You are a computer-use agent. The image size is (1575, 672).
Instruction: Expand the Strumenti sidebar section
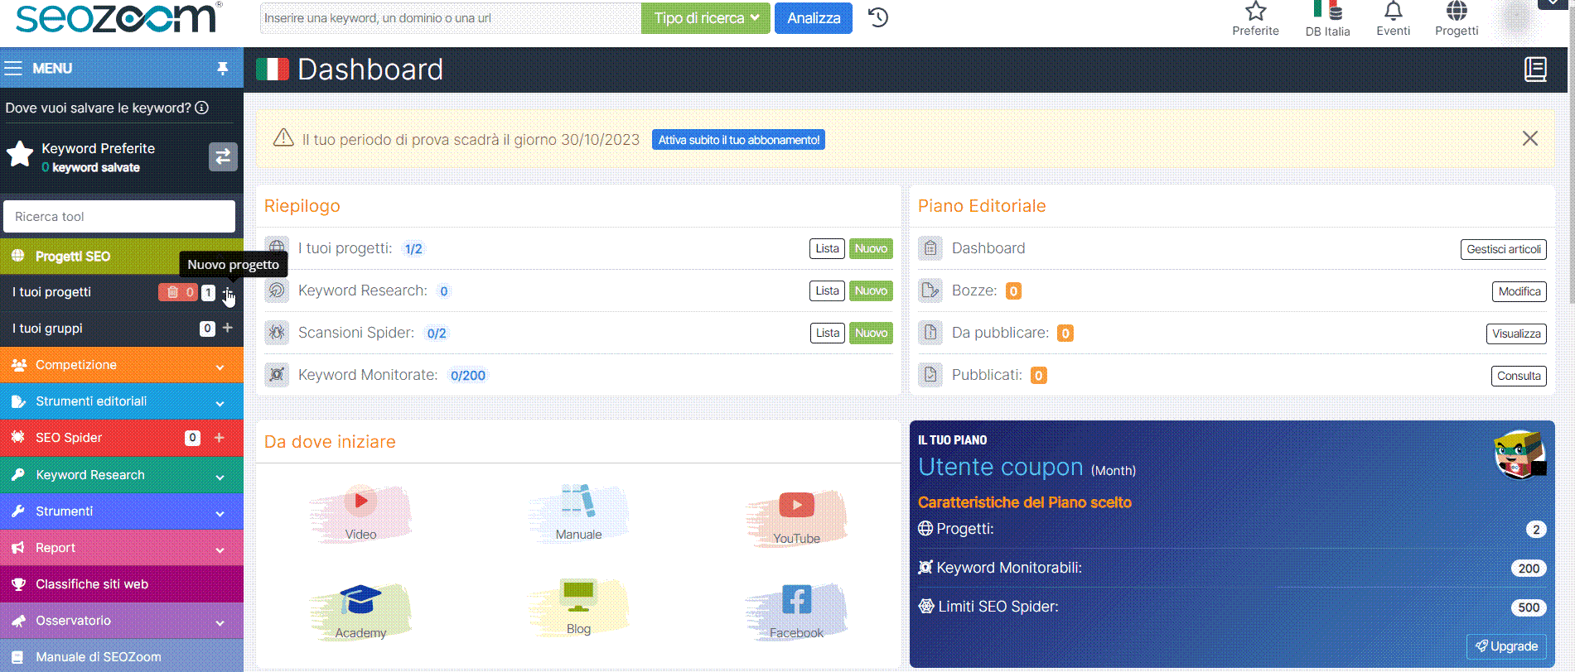click(x=122, y=511)
